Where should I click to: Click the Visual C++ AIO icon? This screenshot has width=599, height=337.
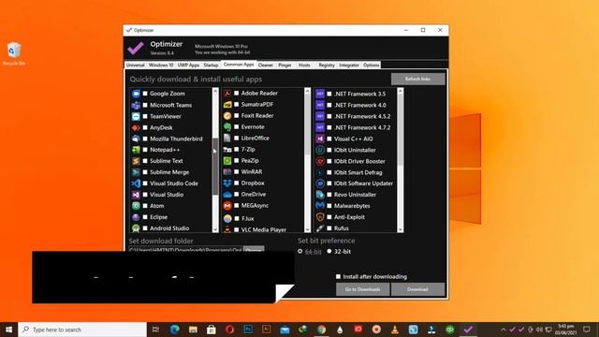pyautogui.click(x=320, y=139)
